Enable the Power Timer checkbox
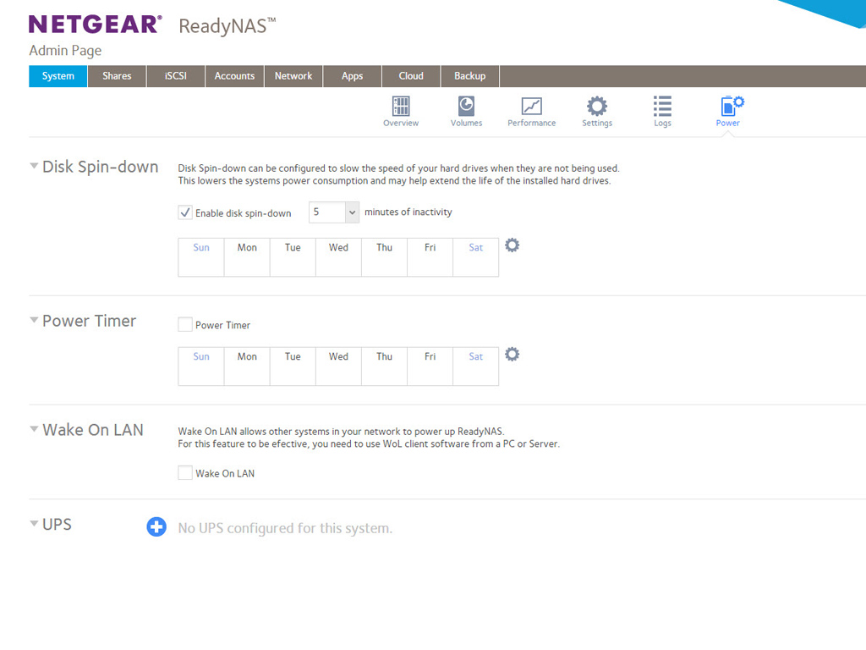This screenshot has height=650, width=866. 185,324
